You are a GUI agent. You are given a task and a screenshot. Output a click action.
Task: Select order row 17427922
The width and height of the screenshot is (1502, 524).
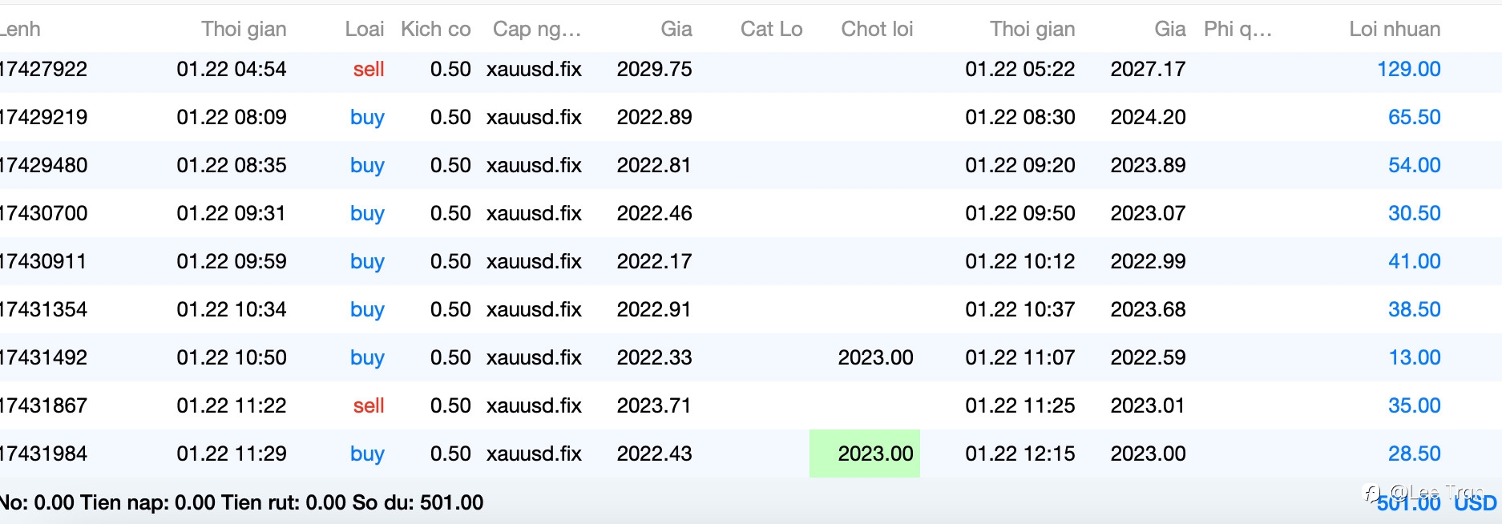44,69
